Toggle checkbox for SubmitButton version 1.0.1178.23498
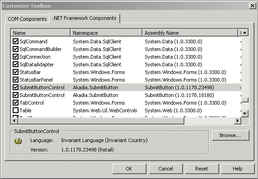 click(x=15, y=87)
